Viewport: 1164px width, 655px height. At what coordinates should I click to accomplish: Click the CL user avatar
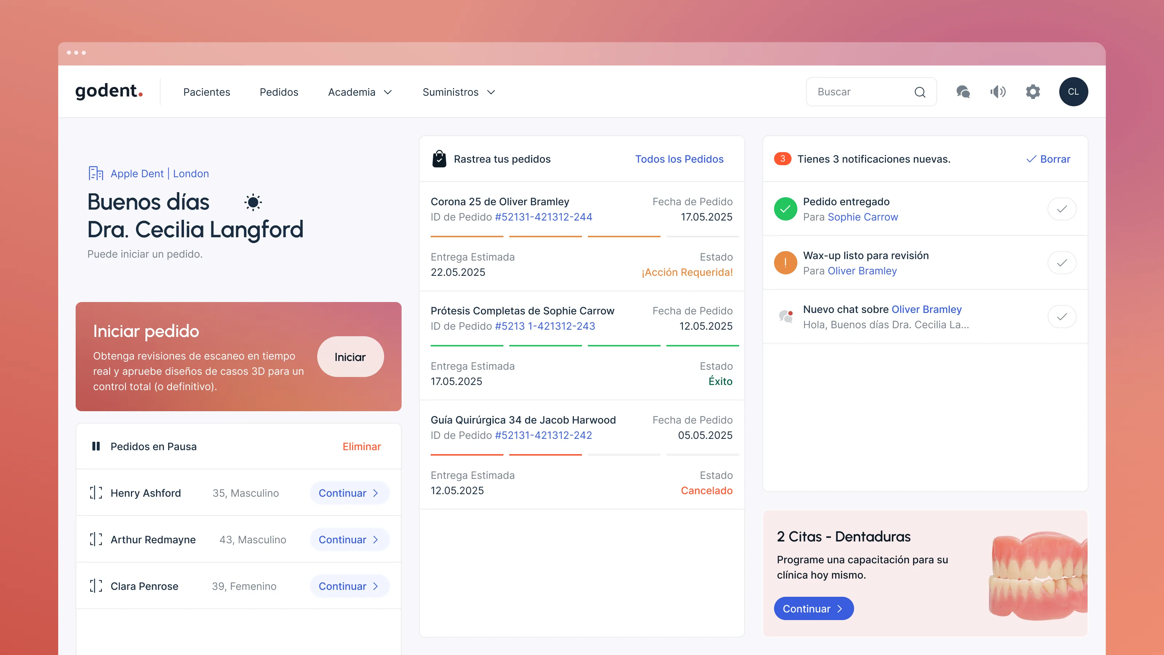(1073, 92)
